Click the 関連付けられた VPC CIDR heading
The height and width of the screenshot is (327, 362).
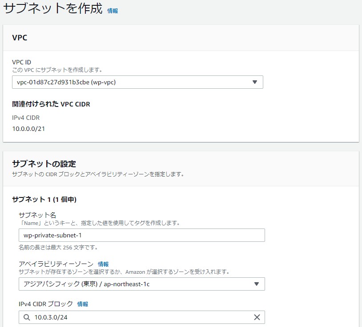(51, 104)
